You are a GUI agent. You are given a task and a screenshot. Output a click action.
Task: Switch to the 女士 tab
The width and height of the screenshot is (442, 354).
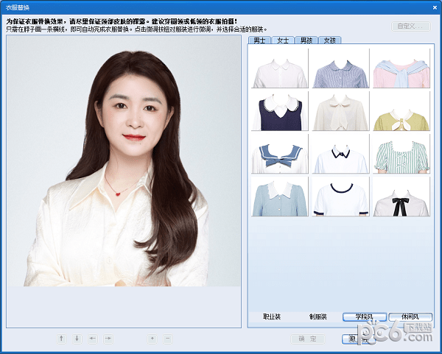[282, 40]
